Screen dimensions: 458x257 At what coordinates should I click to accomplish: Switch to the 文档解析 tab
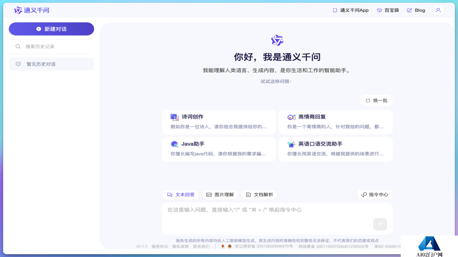[x=259, y=195]
